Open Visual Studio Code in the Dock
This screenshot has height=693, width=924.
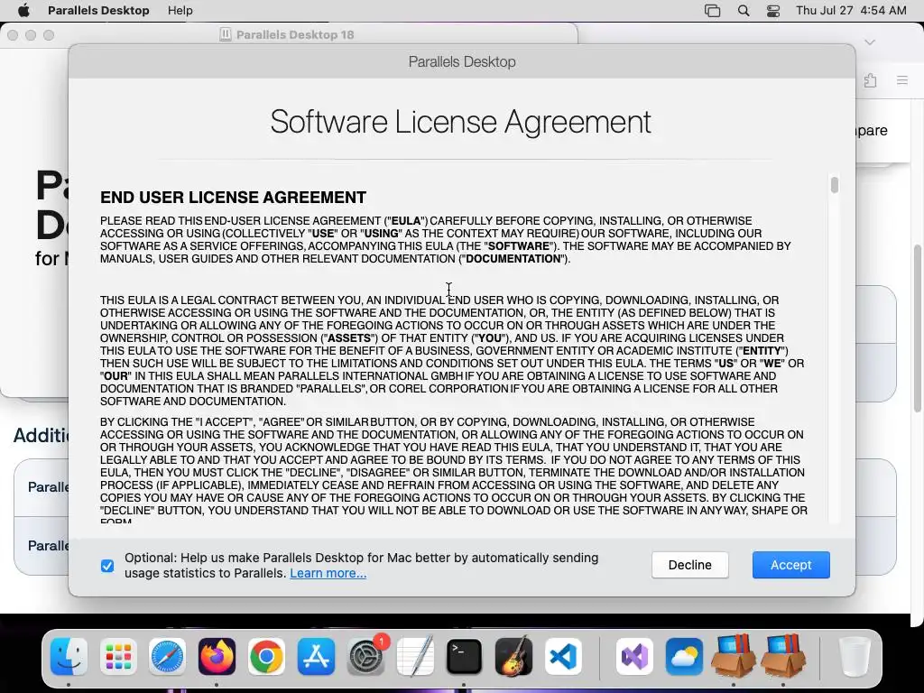click(x=563, y=656)
